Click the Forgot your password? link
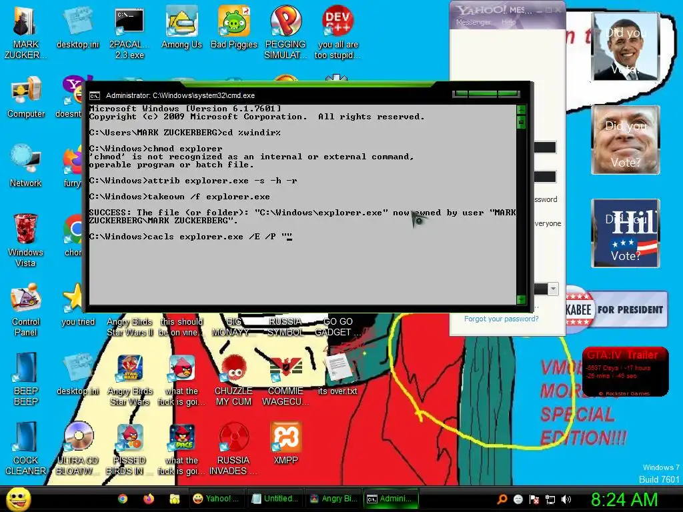This screenshot has height=512, width=683. point(502,319)
